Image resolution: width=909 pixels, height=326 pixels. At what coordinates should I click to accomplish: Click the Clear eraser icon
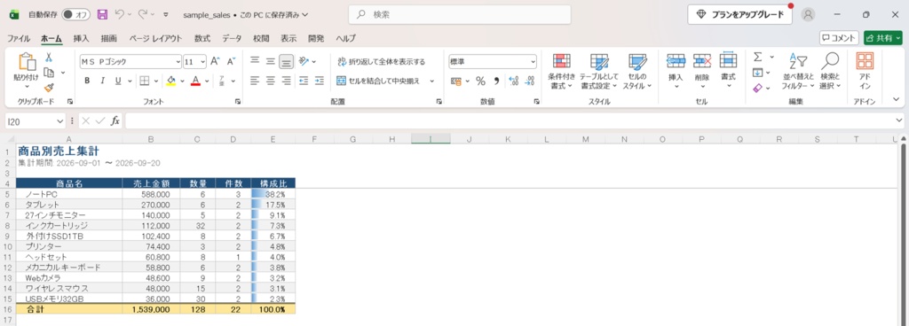758,88
